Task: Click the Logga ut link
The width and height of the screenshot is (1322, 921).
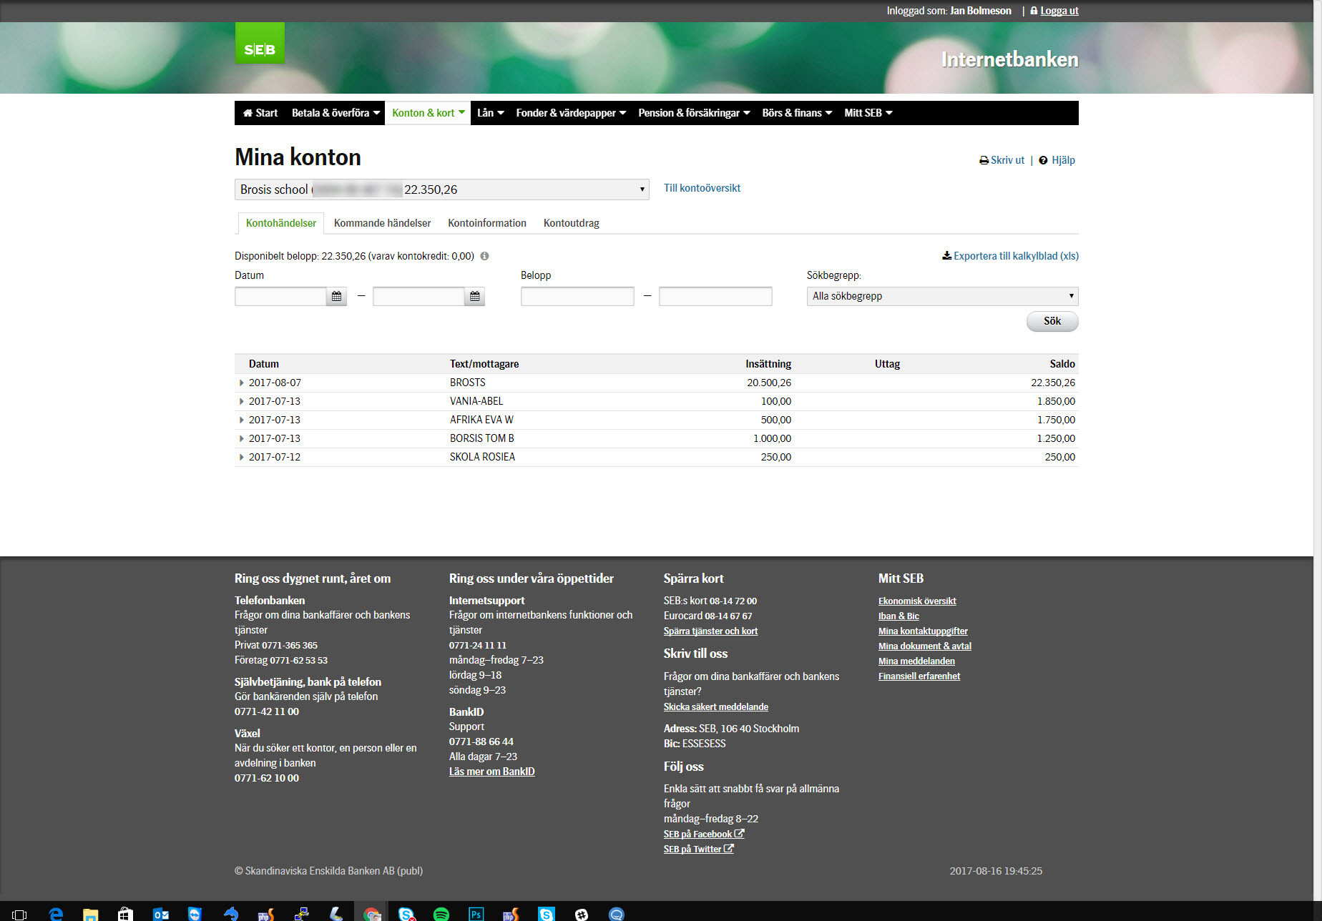Action: pyautogui.click(x=1059, y=11)
